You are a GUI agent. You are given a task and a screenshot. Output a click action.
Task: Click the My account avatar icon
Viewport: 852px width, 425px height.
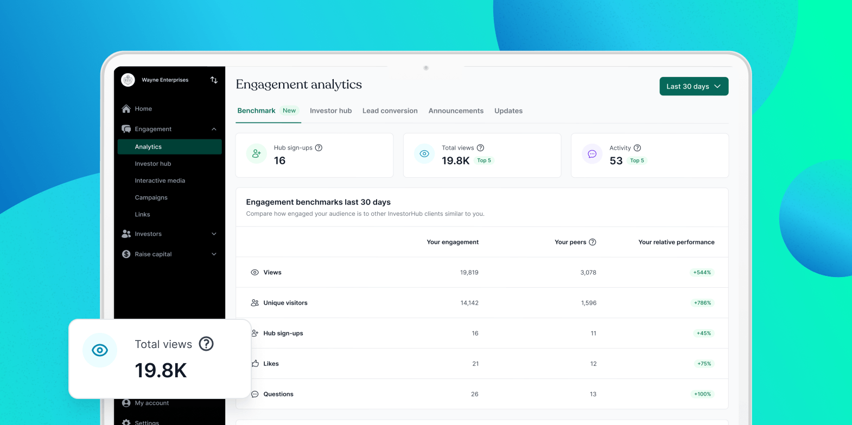[126, 403]
